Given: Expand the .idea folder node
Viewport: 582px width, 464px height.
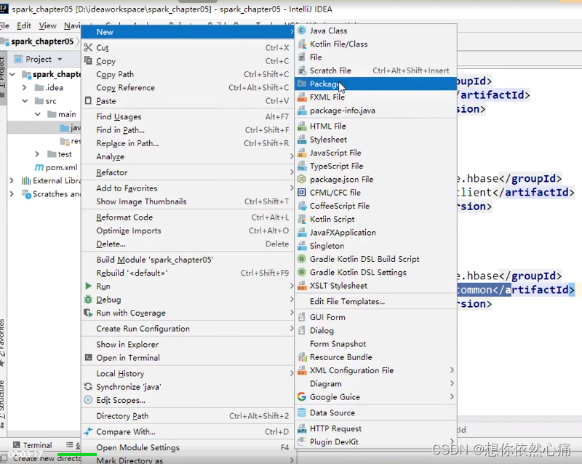Looking at the screenshot, I should click(25, 87).
